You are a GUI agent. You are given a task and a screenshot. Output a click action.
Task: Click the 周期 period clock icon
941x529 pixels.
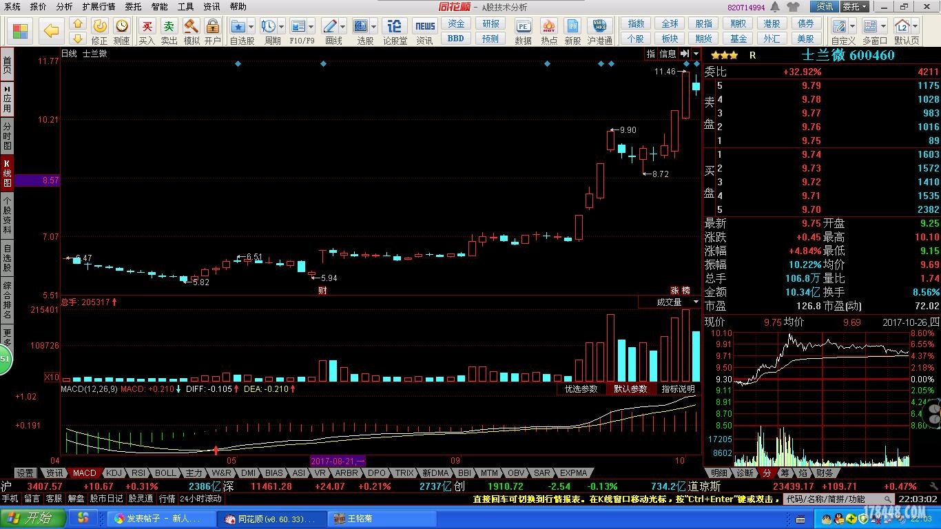268,26
